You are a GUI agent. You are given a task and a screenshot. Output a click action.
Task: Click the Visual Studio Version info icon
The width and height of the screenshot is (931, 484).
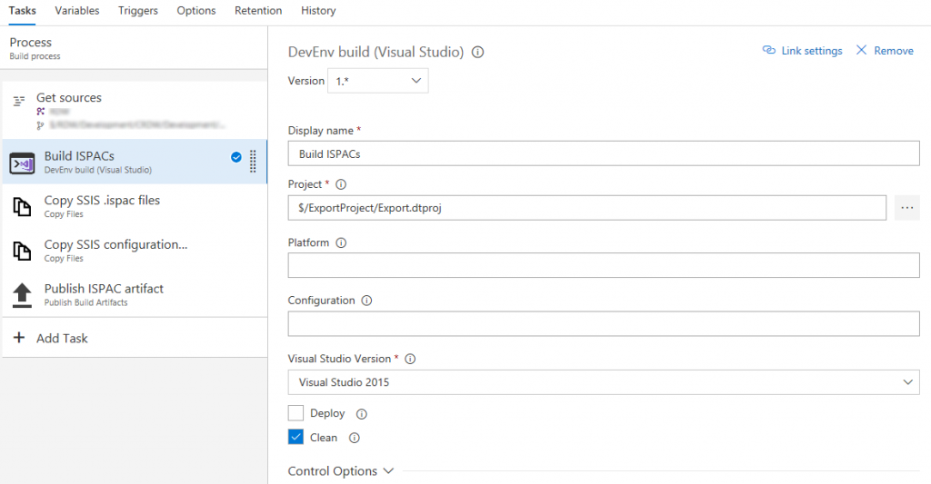coord(410,359)
